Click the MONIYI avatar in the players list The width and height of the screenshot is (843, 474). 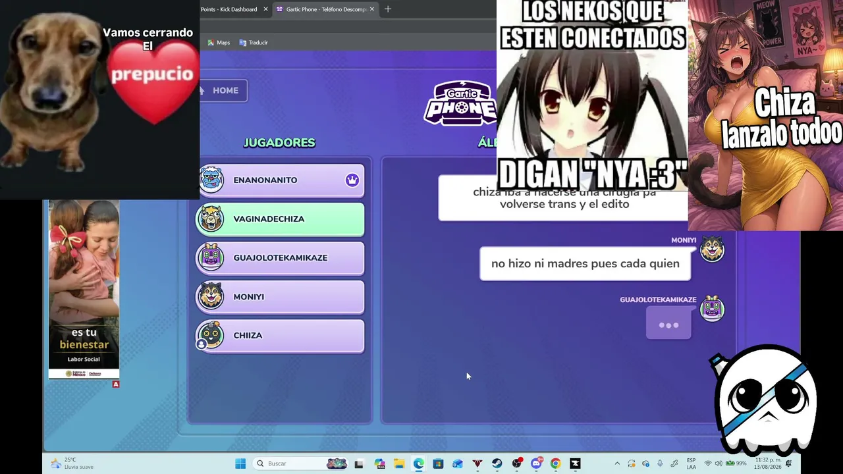coord(211,296)
